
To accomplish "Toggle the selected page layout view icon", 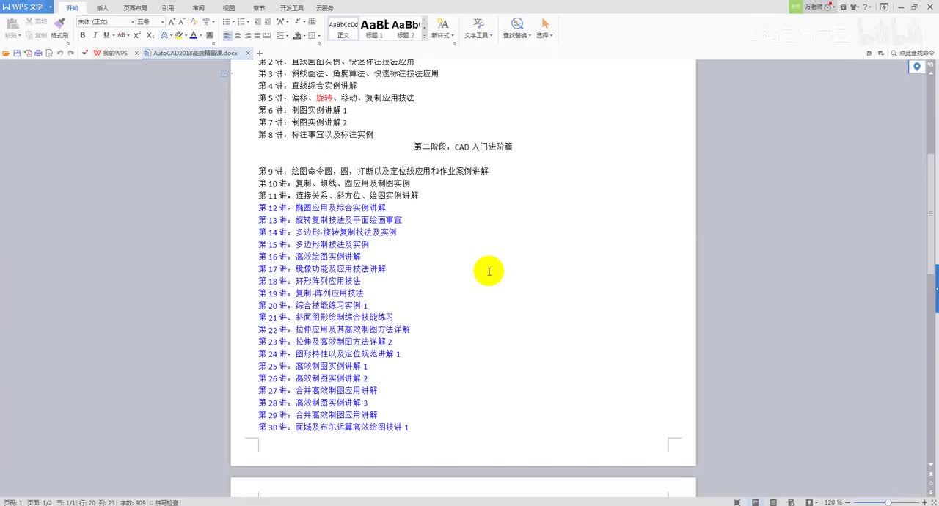I will tap(756, 502).
